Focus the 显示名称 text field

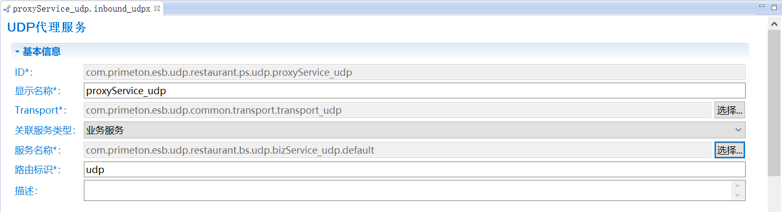tap(414, 90)
